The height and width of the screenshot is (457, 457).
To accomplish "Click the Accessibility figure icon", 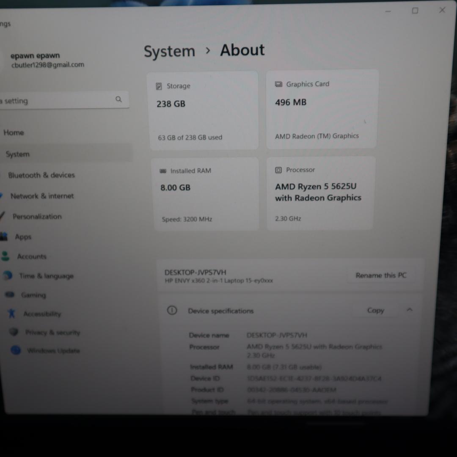I will click(12, 313).
